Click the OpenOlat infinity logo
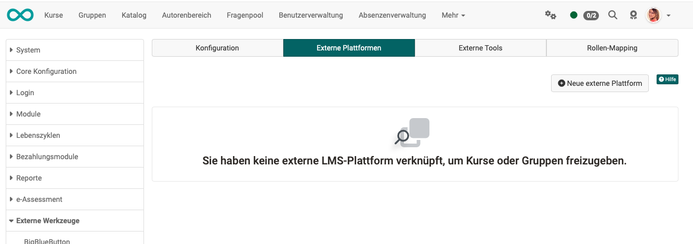Viewport: 693px width, 244px height. [x=20, y=15]
